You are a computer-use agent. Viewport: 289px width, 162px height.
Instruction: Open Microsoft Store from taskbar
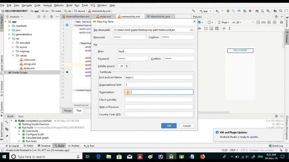tap(119, 157)
